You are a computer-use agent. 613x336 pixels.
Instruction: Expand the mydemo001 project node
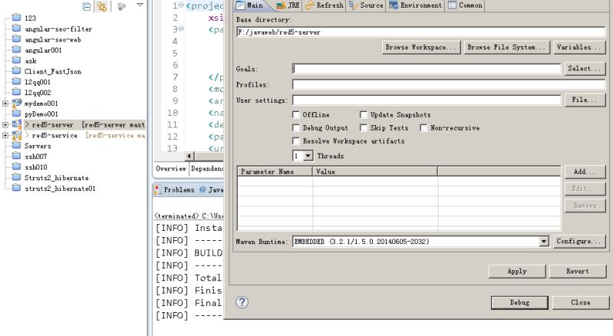pos(5,104)
